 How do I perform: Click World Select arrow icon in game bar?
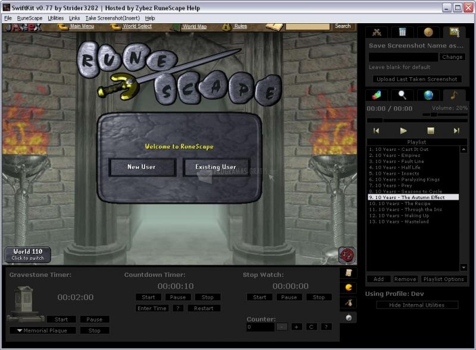tap(115, 27)
